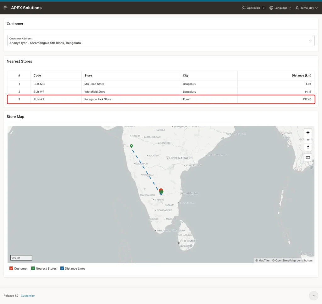Viewport: 322px width, 304px height.
Task: Zoom in on the store map
Action: 308,132
